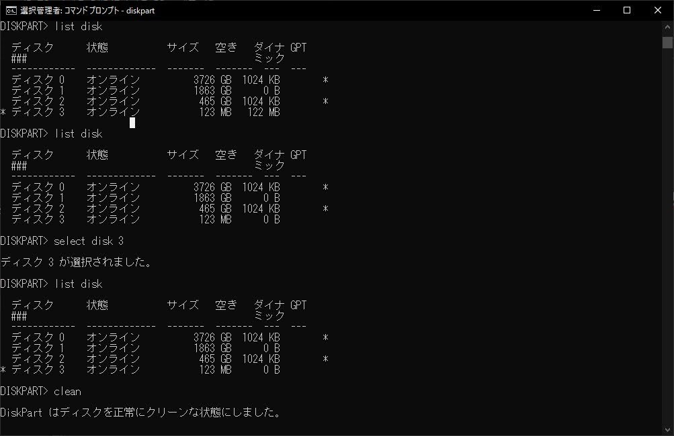674x436 pixels.
Task: Click the scrollbar up arrow
Action: point(667,27)
